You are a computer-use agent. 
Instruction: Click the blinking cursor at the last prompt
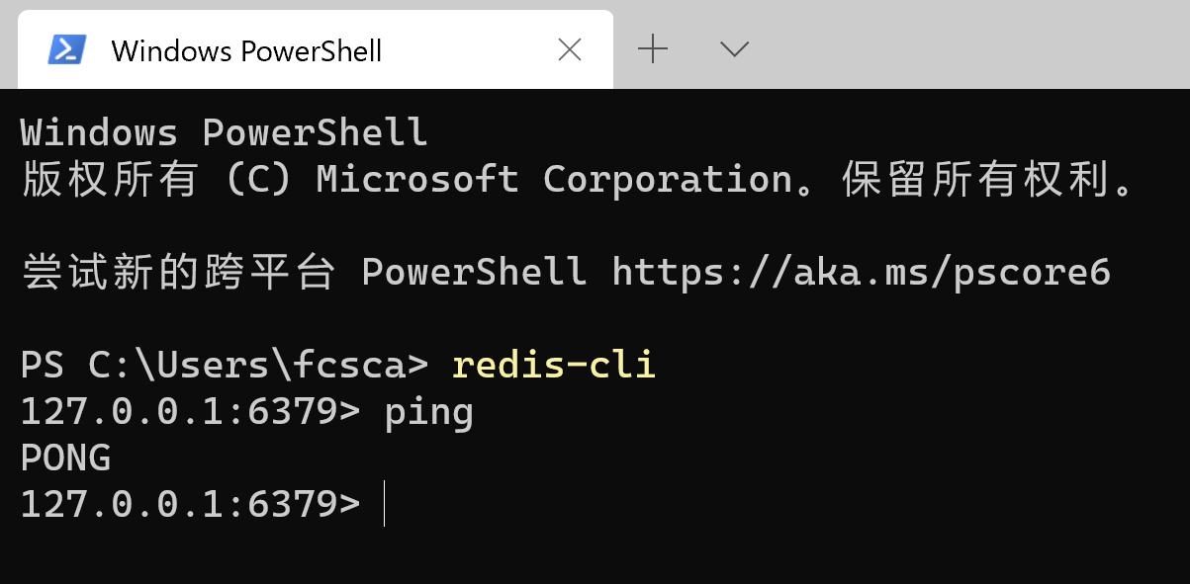(x=384, y=505)
